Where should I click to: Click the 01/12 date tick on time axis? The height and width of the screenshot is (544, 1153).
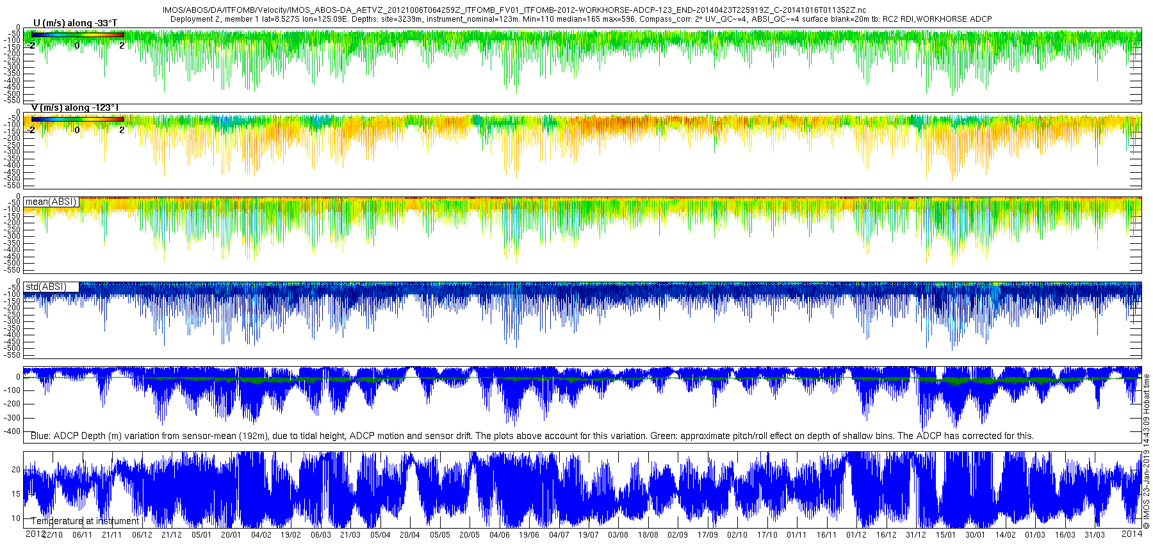point(856,535)
